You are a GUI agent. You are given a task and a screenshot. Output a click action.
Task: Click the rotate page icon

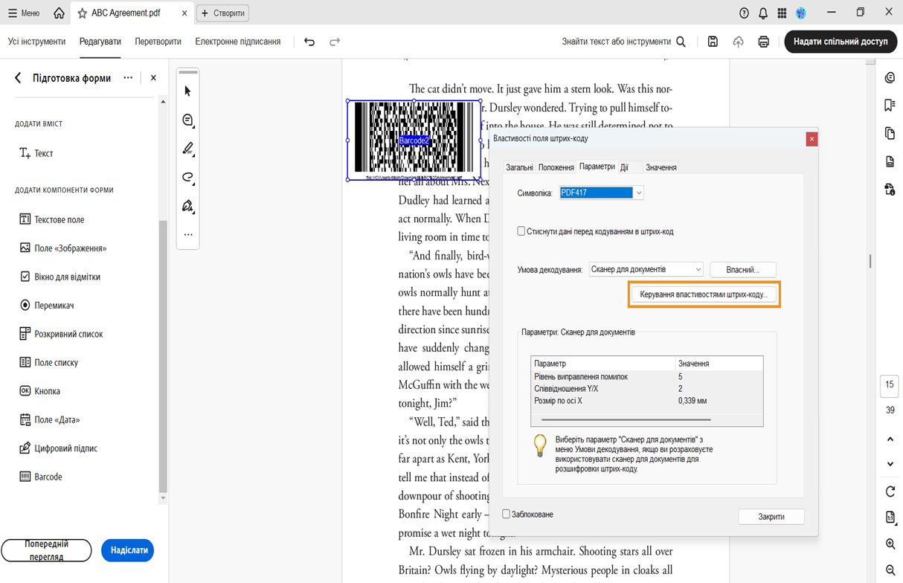(x=890, y=492)
